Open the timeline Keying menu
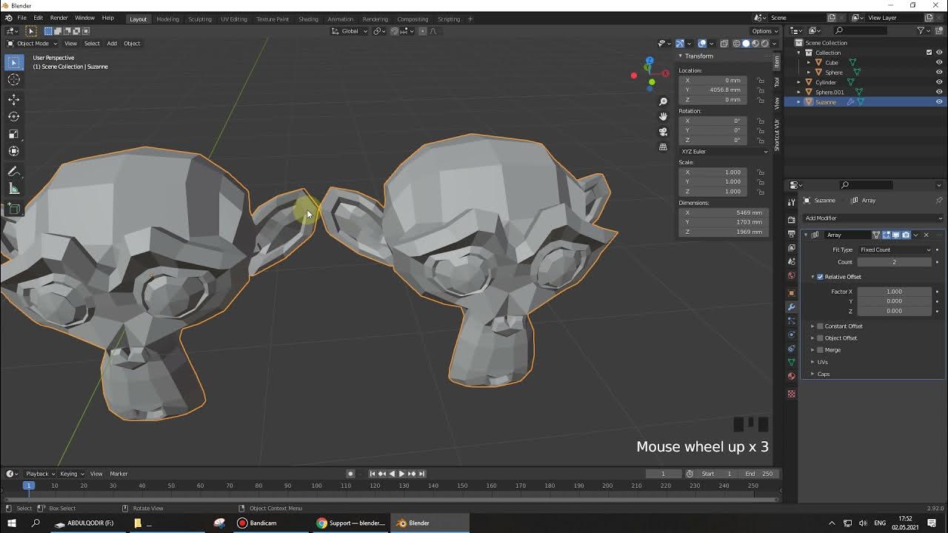 pos(70,474)
